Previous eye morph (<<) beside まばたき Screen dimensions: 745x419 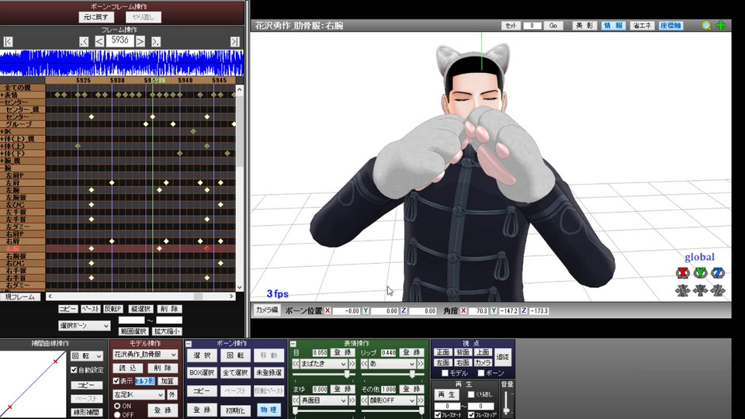pyautogui.click(x=296, y=364)
